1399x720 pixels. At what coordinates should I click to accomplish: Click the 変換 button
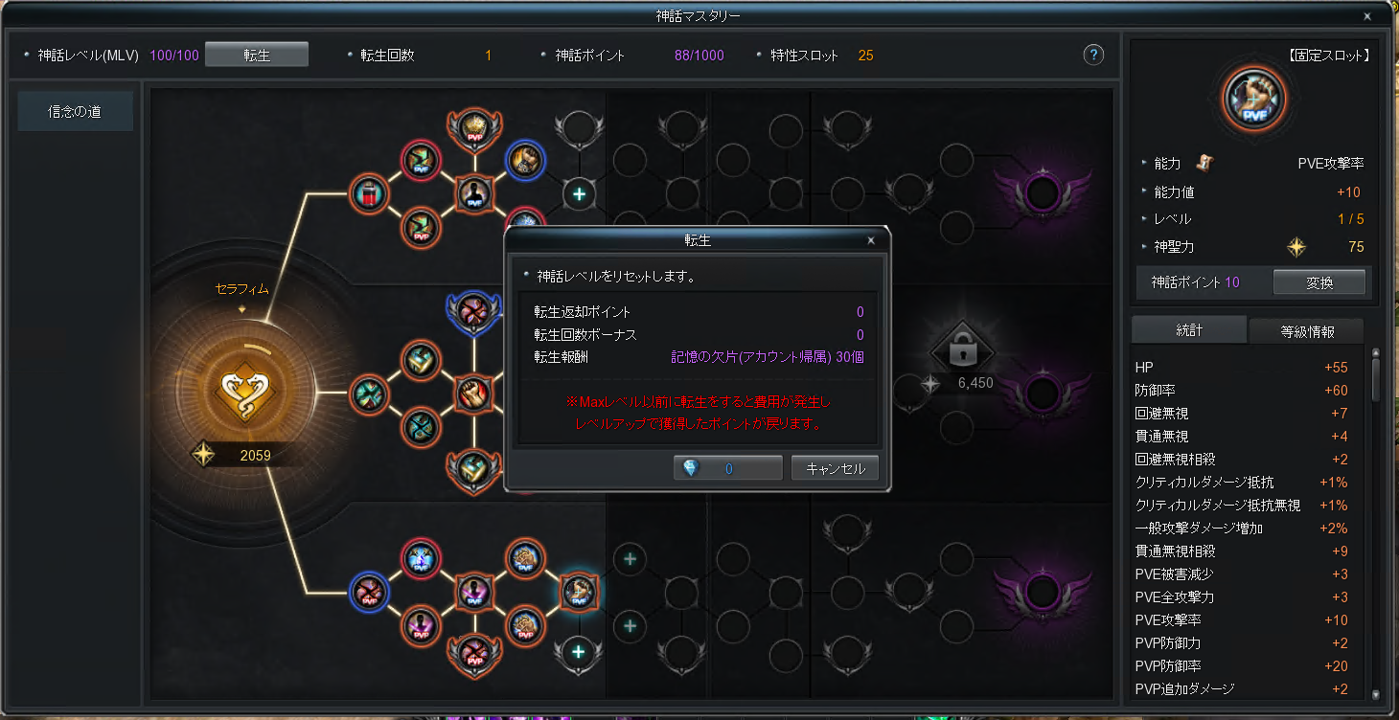tap(1319, 282)
